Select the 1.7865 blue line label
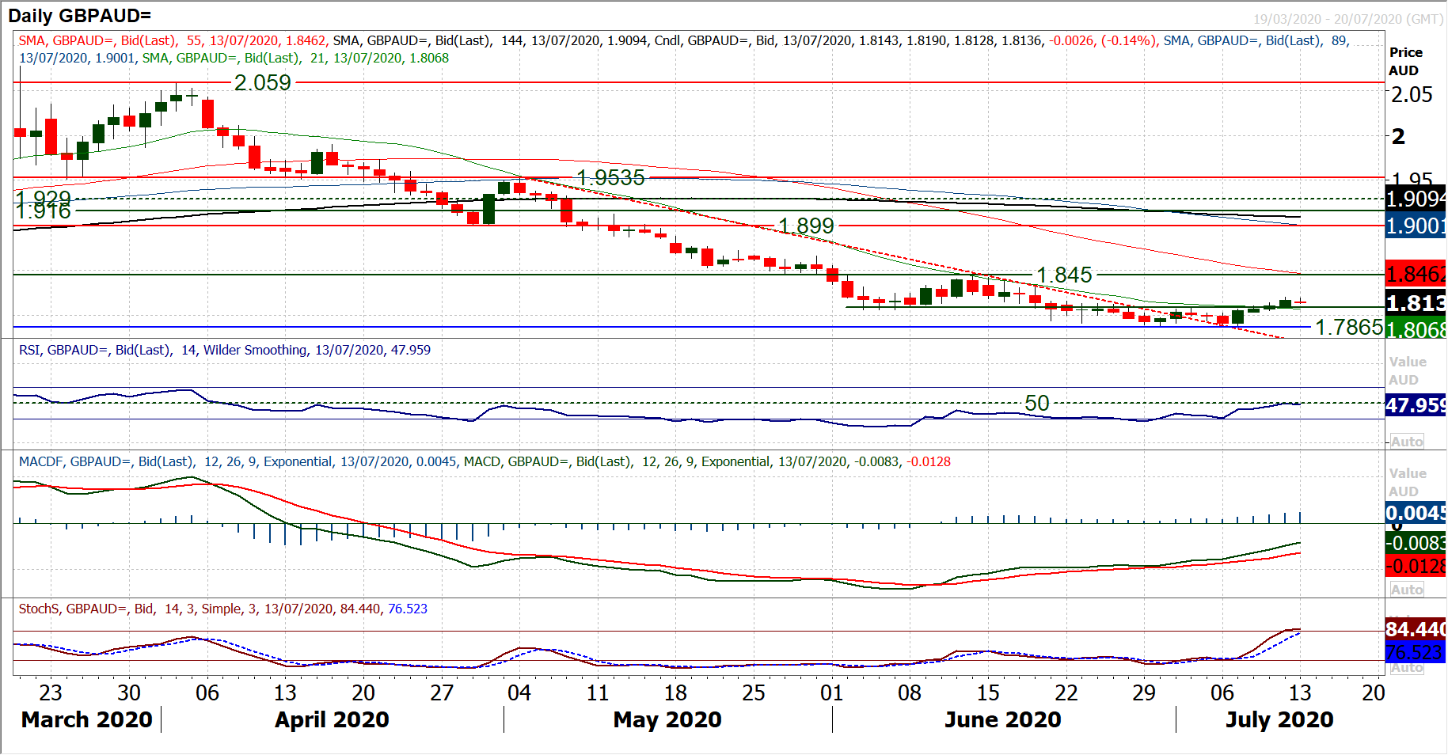This screenshot has width=1448, height=755. (x=1349, y=327)
